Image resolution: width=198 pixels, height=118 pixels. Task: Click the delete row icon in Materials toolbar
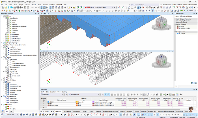128,95
